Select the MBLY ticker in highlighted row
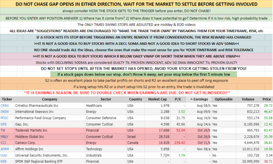 coord(5,137)
